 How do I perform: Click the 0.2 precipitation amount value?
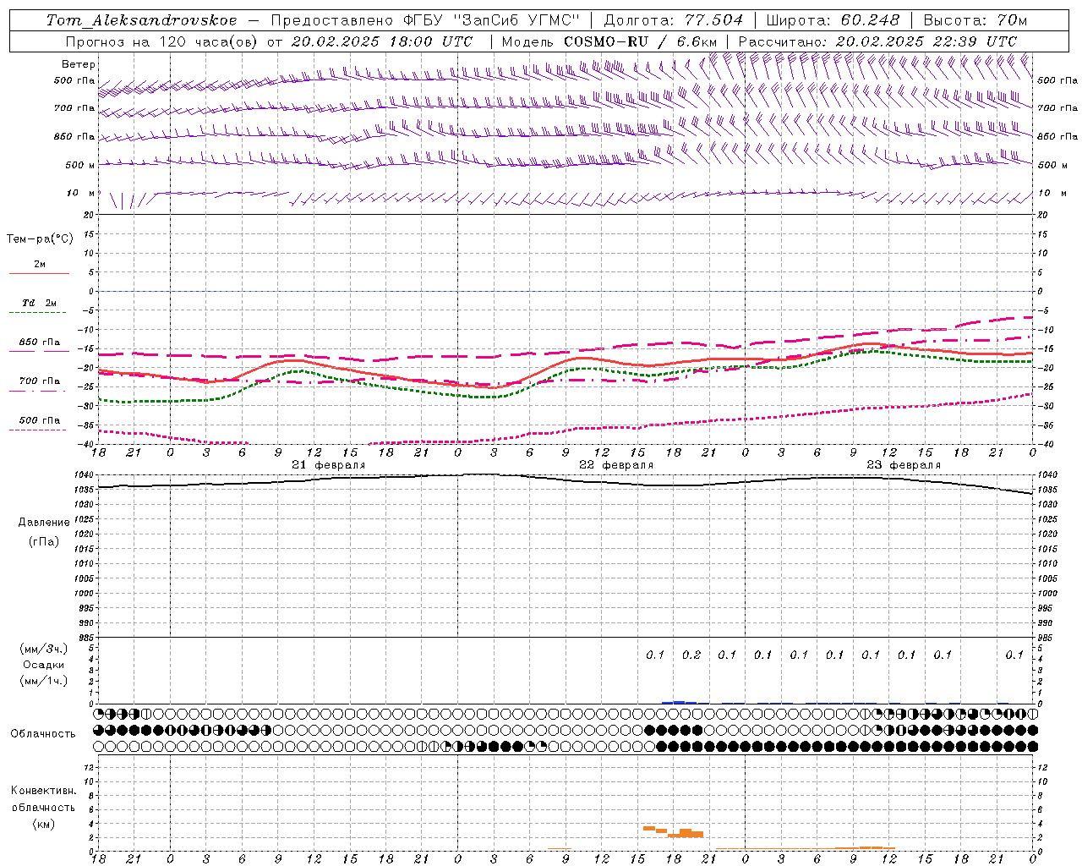click(x=691, y=655)
